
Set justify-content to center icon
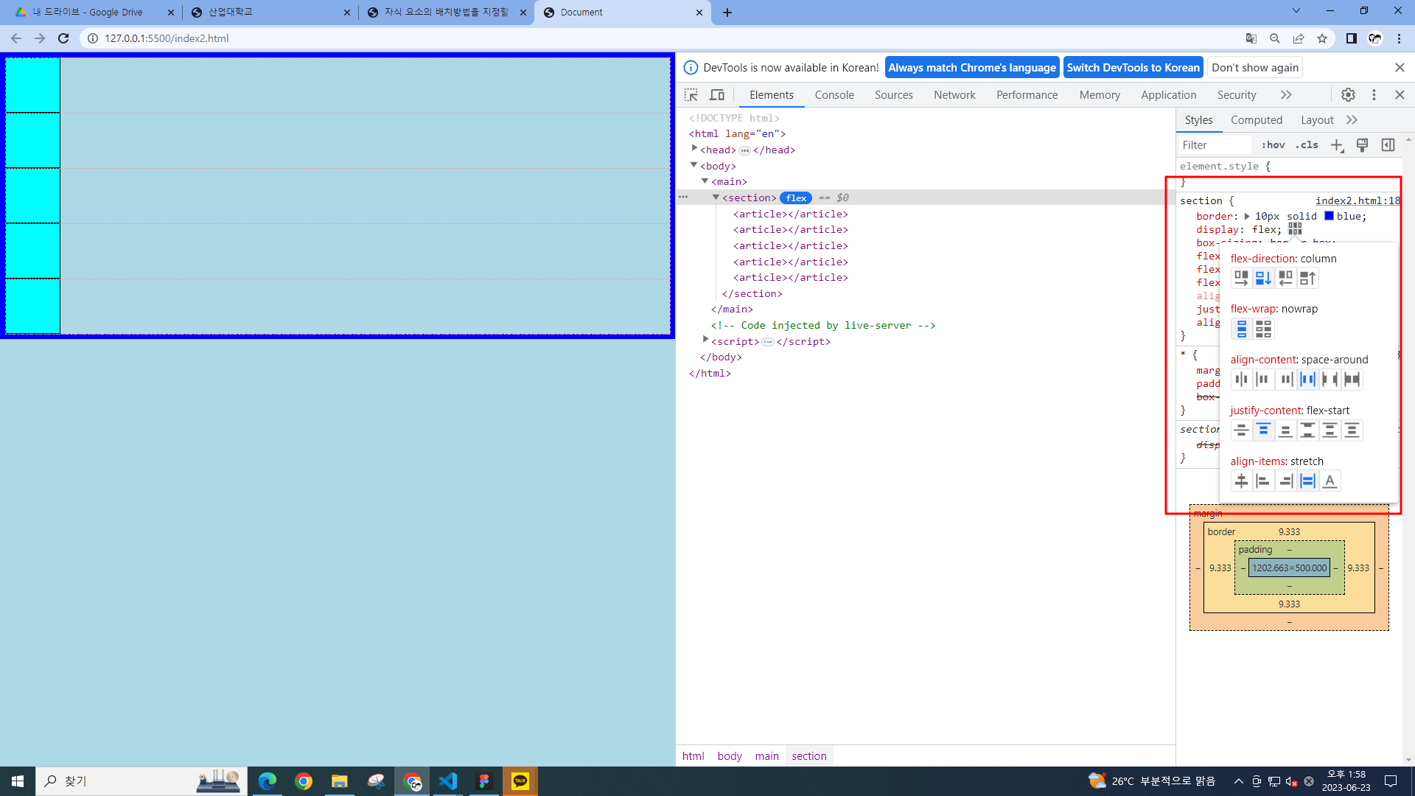(x=1241, y=430)
